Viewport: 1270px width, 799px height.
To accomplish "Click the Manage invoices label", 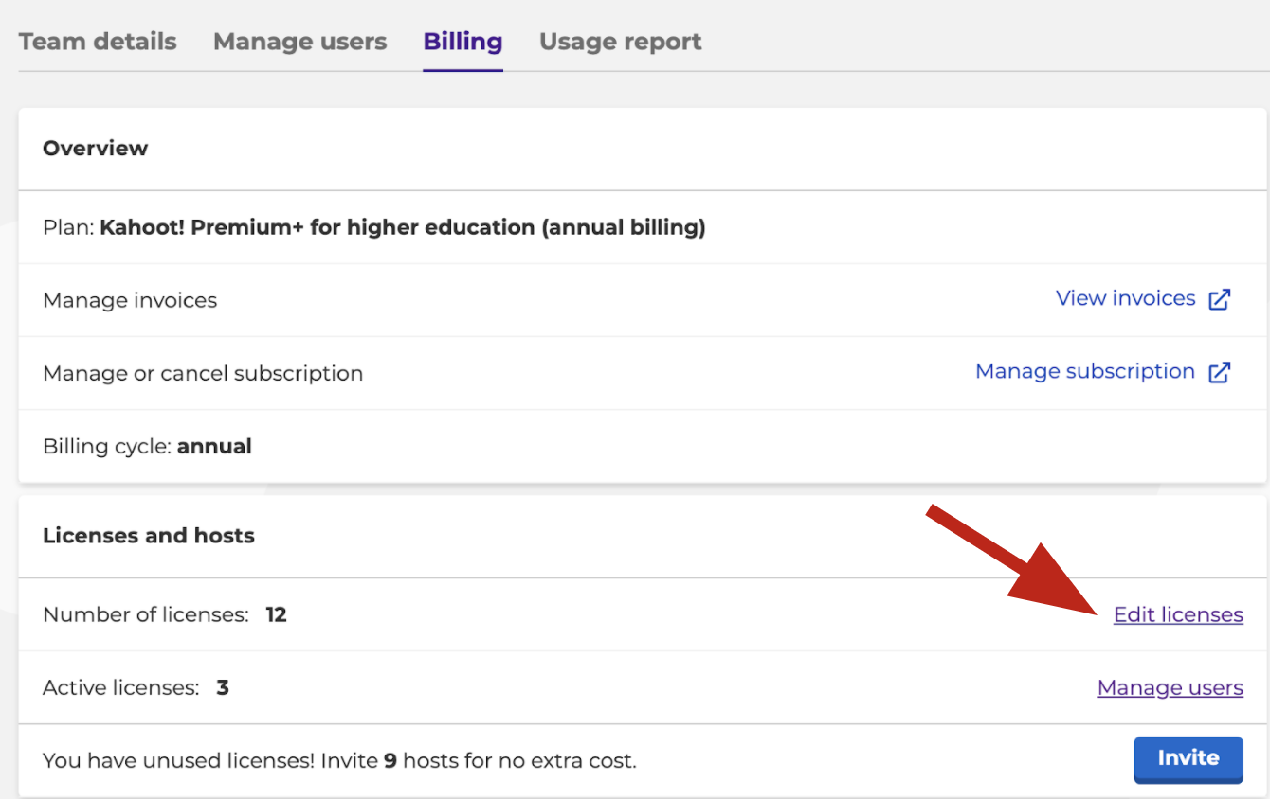I will 130,300.
